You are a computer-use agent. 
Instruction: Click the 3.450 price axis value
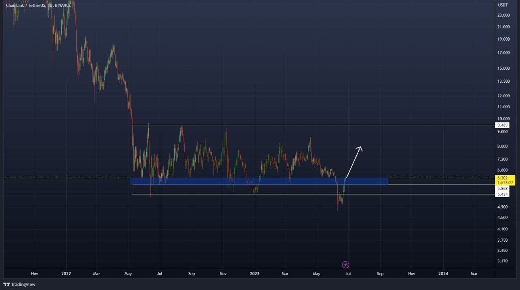[x=503, y=251]
